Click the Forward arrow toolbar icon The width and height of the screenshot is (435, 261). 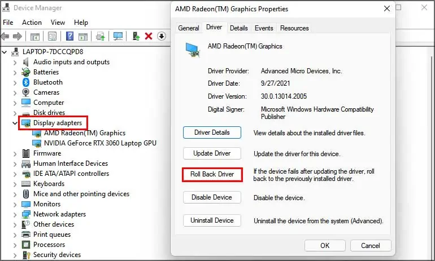[18, 36]
